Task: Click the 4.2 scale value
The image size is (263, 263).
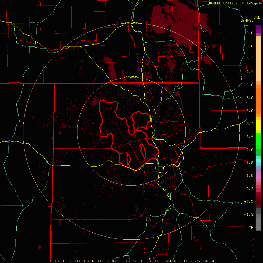Action: click(x=250, y=124)
